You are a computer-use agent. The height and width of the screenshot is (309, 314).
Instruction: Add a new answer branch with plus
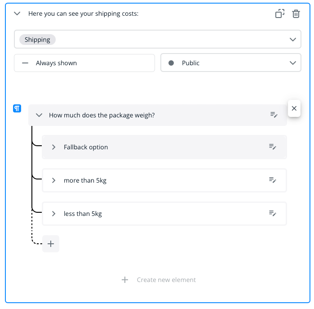(x=51, y=244)
